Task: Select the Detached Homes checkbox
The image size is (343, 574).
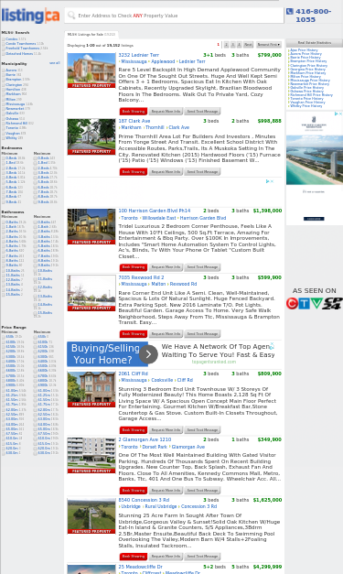Action: pyautogui.click(x=4, y=53)
